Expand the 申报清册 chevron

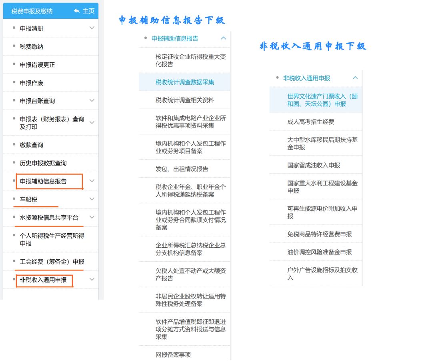point(92,28)
